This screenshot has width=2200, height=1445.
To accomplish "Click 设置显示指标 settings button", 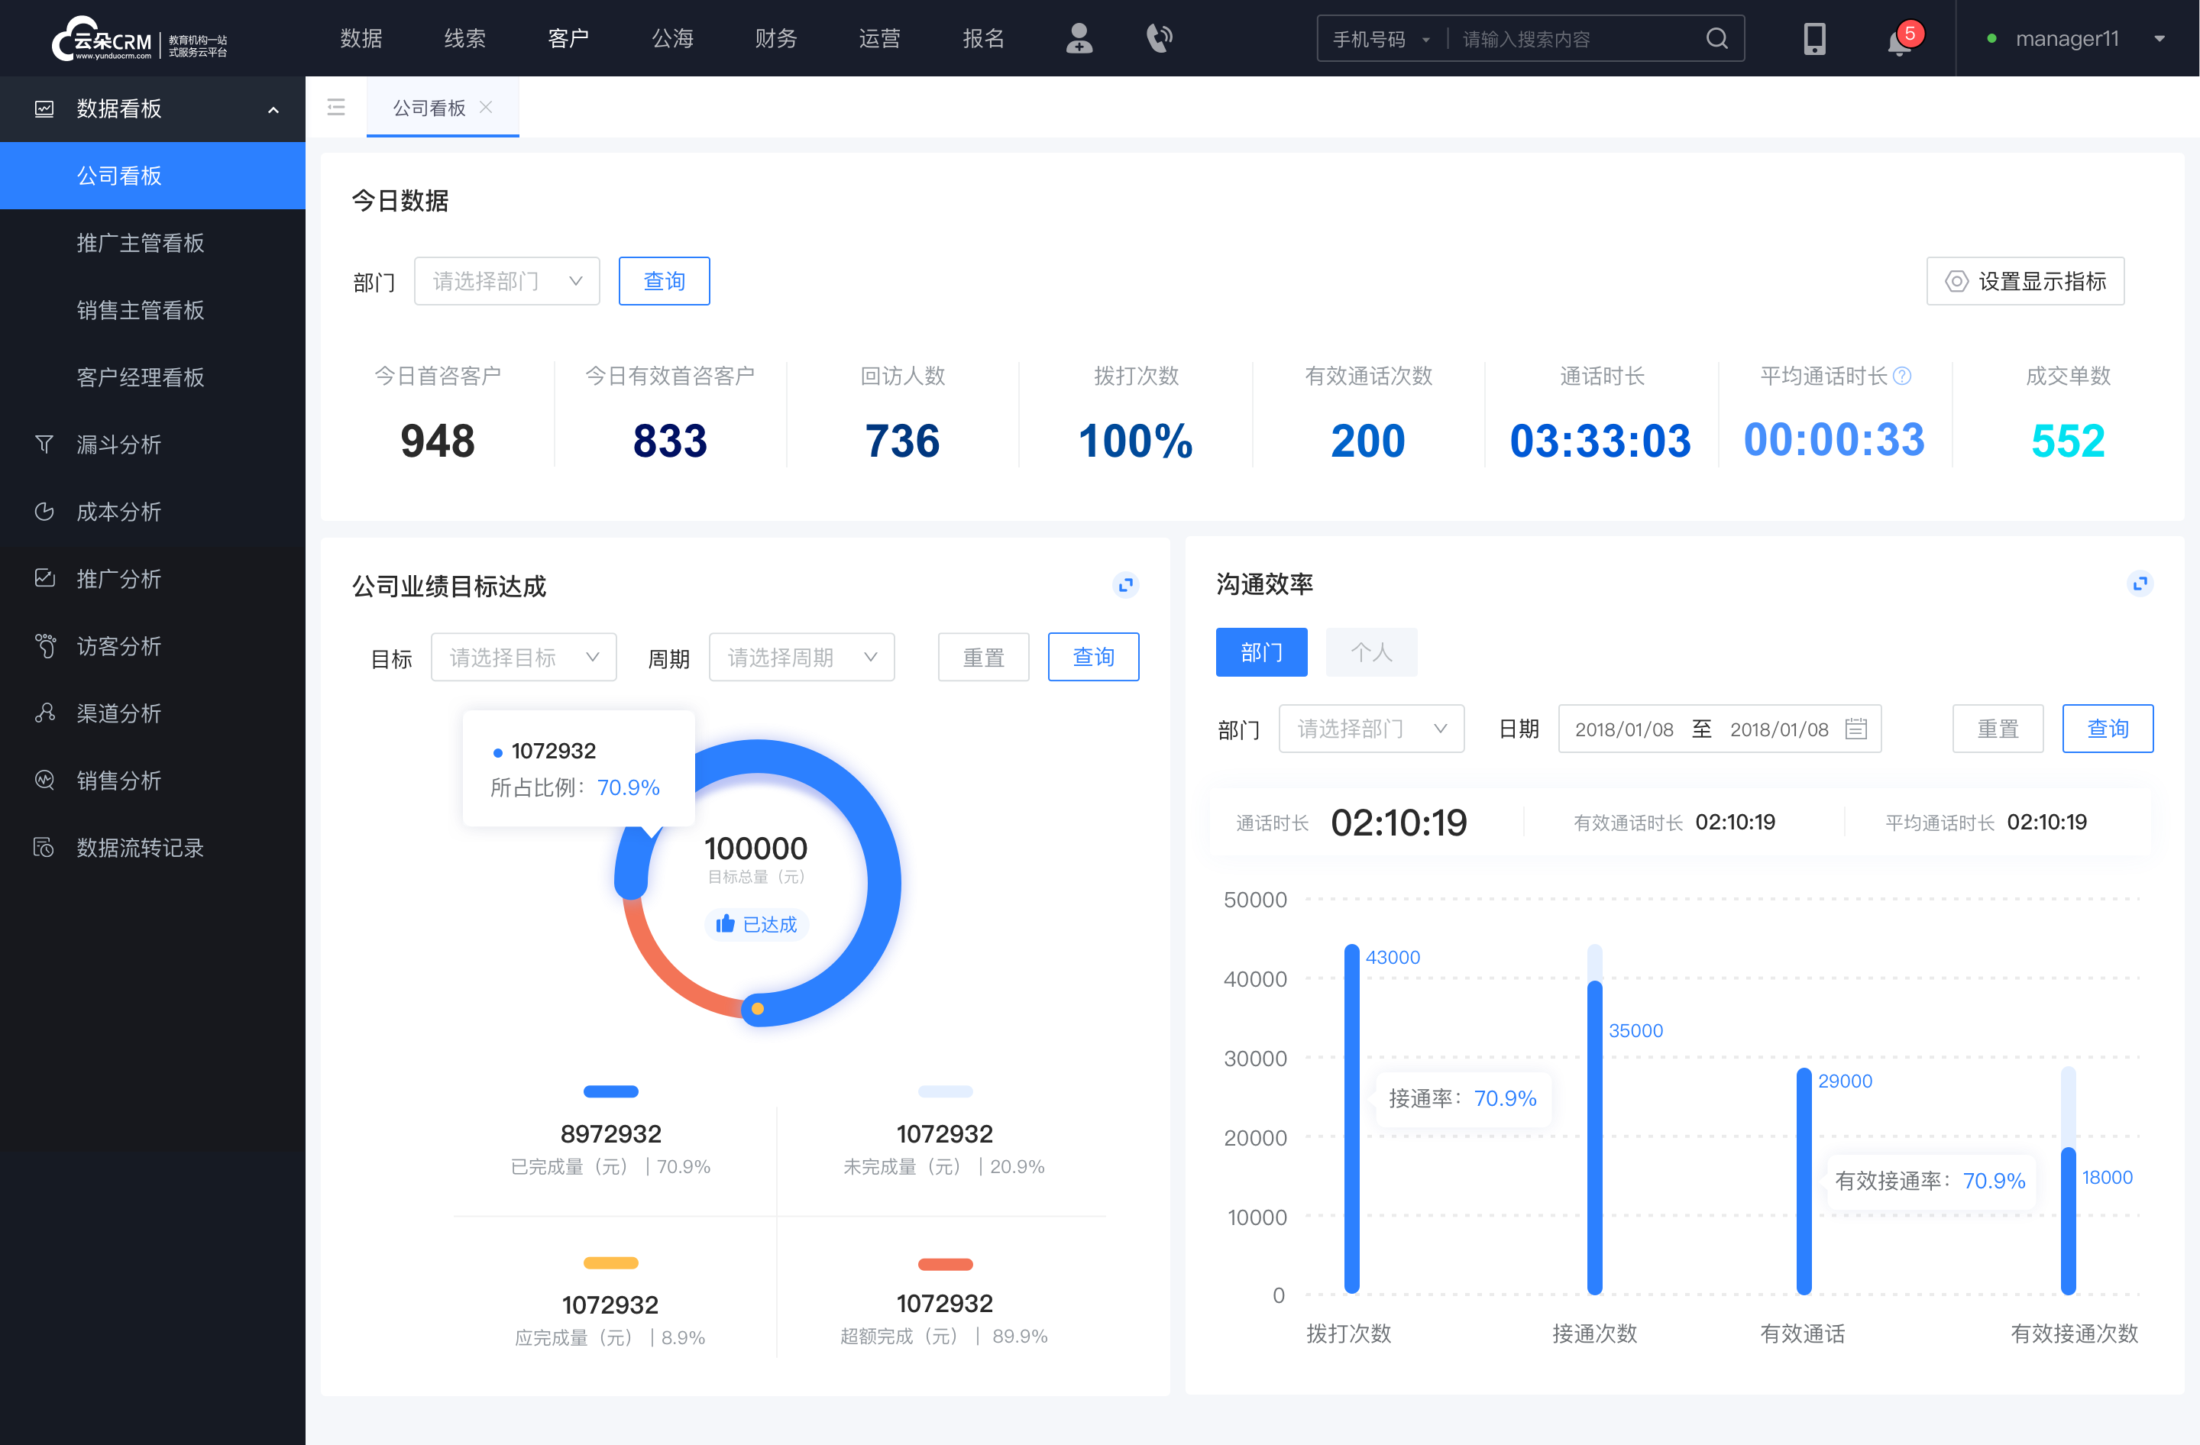I will pyautogui.click(x=2023, y=280).
